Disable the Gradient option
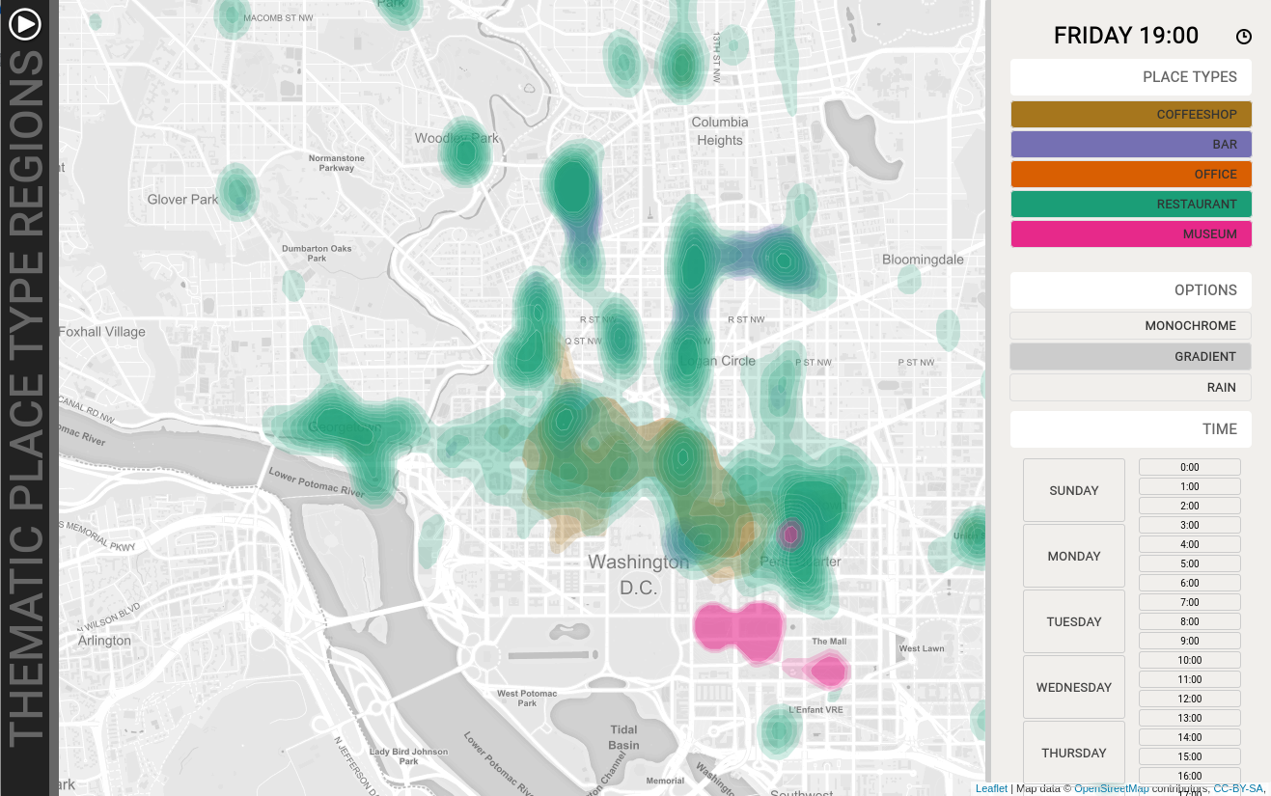The width and height of the screenshot is (1271, 796). (1131, 356)
